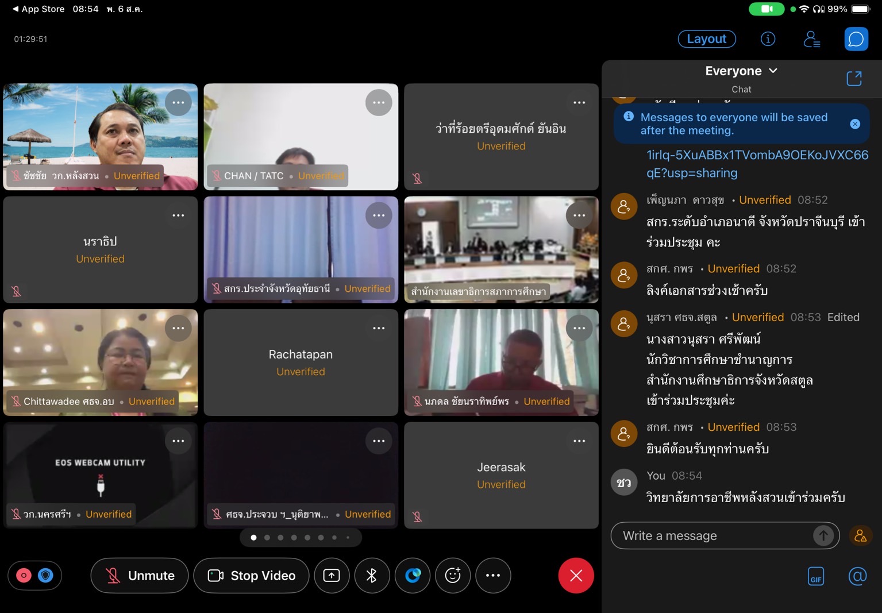This screenshot has width=882, height=613.
Task: Share content screen icon
Action: pyautogui.click(x=332, y=576)
